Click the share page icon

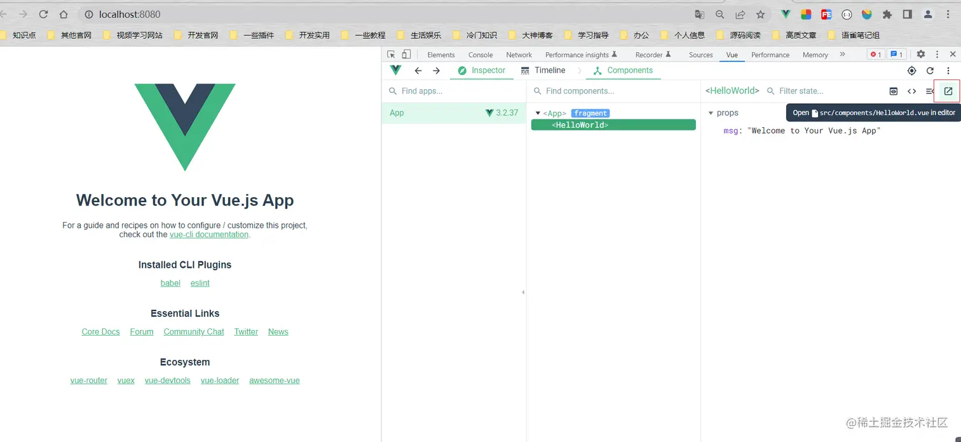[740, 14]
